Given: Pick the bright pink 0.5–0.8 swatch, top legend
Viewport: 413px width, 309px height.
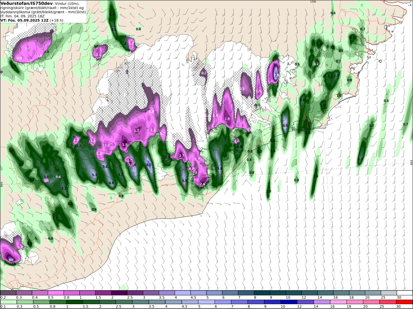Looking at the screenshot, I should point(55,293).
